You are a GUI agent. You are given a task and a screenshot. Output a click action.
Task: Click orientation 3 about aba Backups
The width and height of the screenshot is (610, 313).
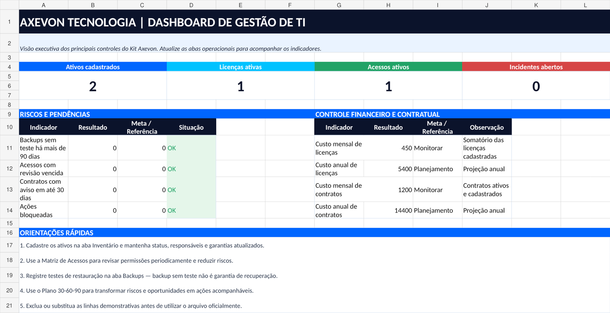[315, 275]
